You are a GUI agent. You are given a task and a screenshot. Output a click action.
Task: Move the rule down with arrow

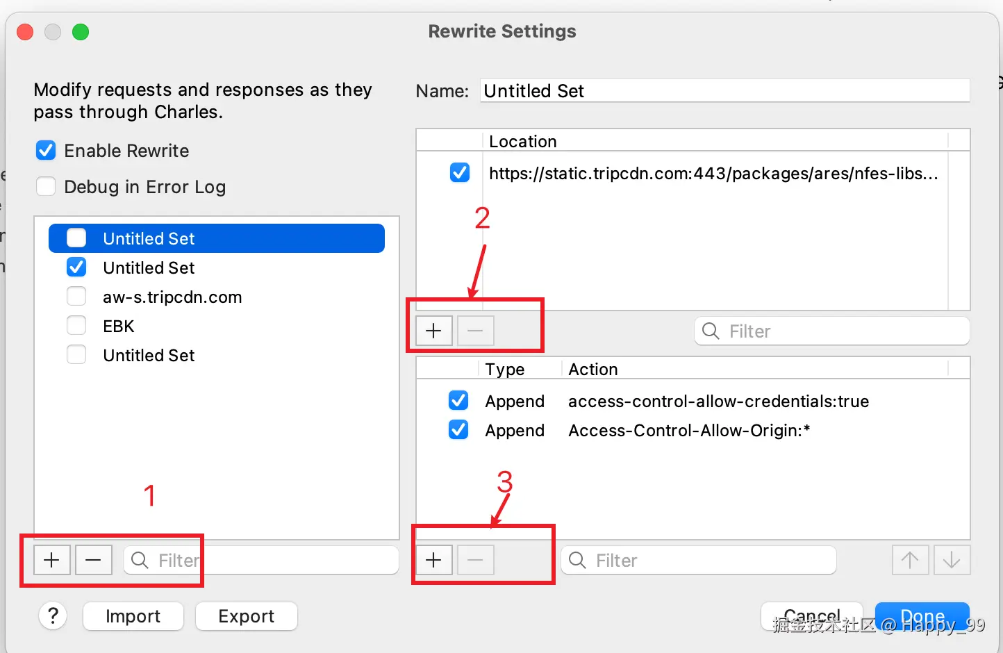click(952, 560)
